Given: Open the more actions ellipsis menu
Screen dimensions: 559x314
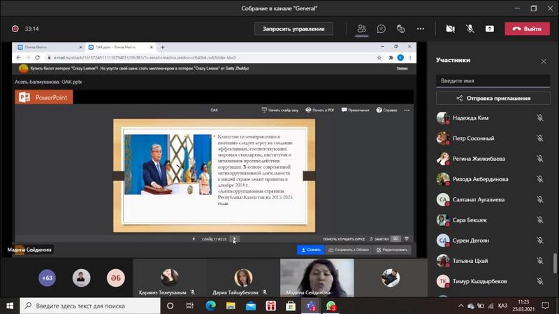Looking at the screenshot, I should point(421,29).
